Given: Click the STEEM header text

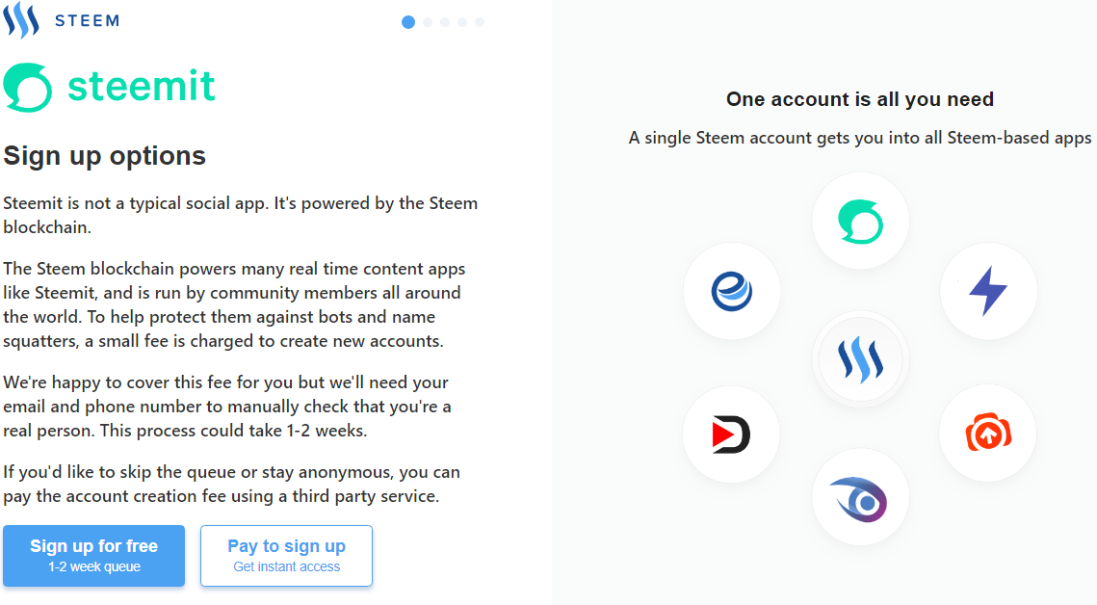Looking at the screenshot, I should pyautogui.click(x=87, y=20).
